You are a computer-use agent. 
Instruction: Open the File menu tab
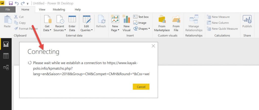coord(8,10)
